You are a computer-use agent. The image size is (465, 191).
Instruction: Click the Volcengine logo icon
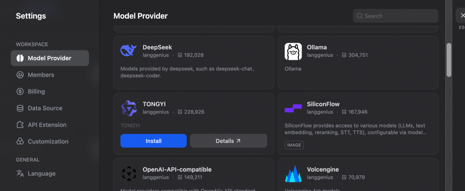(x=293, y=173)
